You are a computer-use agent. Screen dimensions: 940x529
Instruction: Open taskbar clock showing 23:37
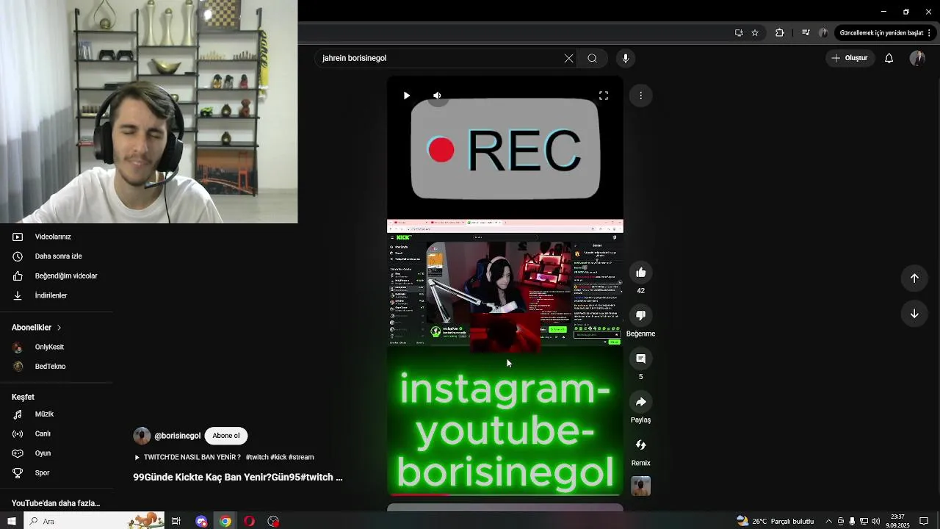click(x=897, y=521)
